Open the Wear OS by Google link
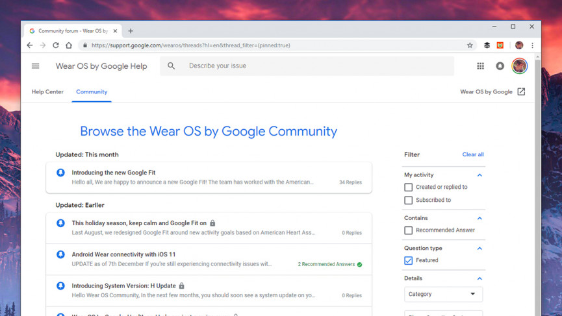 [x=486, y=91]
